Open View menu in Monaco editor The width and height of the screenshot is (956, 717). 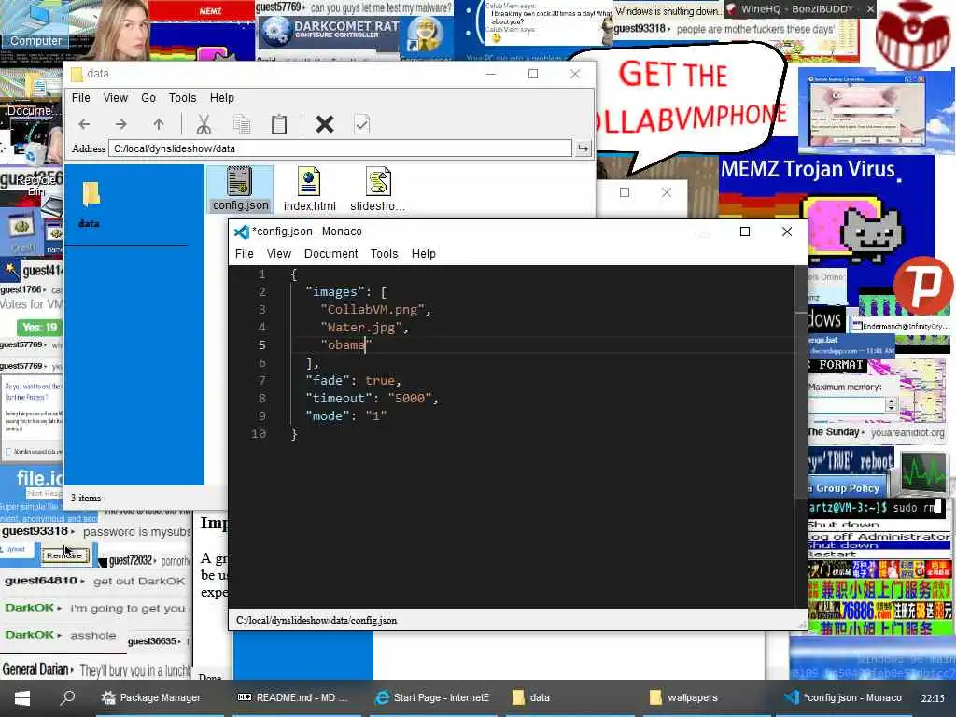point(278,254)
